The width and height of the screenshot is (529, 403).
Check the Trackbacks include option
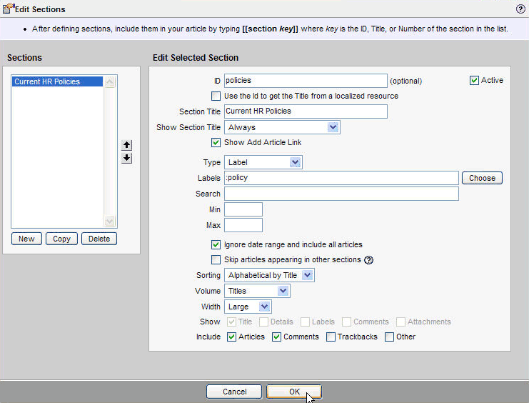pyautogui.click(x=331, y=337)
